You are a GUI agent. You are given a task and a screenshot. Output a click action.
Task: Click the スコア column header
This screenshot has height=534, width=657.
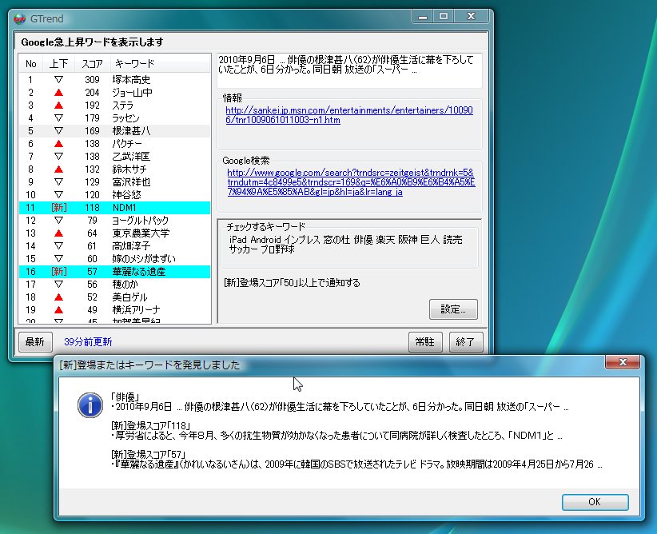pyautogui.click(x=91, y=64)
